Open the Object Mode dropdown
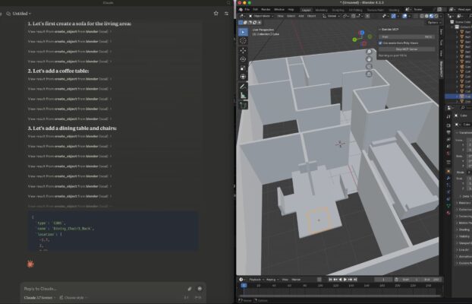This screenshot has width=472, height=304. pos(261,16)
